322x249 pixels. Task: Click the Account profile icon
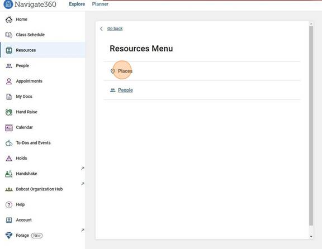(x=9, y=220)
